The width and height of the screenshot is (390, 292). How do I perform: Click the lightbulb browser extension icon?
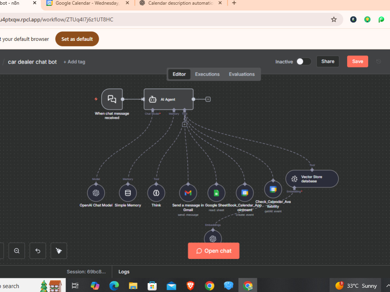367,19
